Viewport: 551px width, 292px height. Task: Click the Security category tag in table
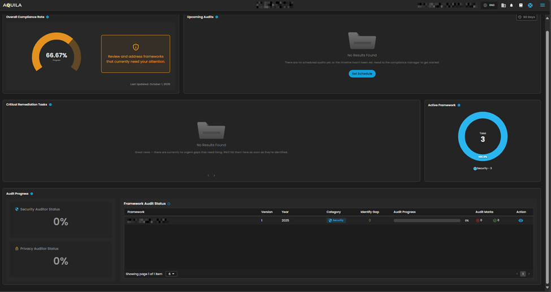pos(336,220)
